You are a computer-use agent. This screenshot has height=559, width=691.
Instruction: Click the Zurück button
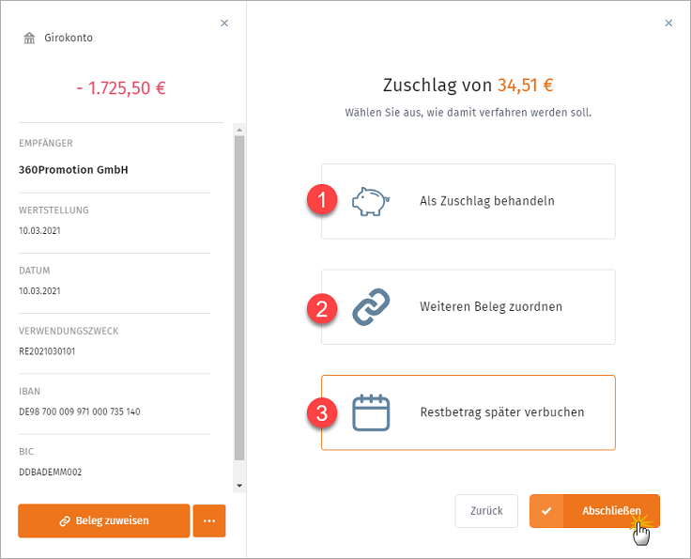coord(486,511)
